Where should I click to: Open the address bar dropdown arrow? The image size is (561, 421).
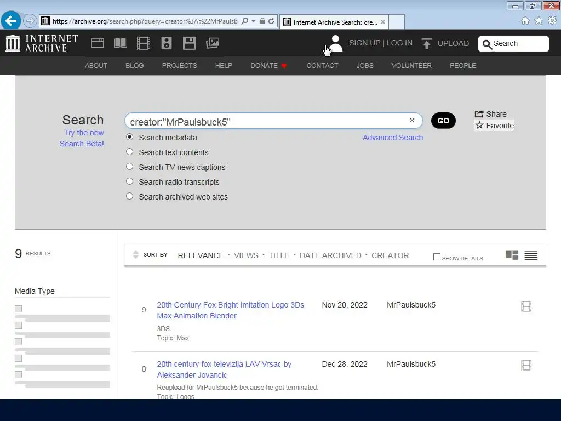coord(253,21)
